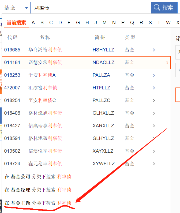Viewport: 180px width, 213px height.
Task: Select fund name 格林泓盈利率债
Action: coord(45,138)
